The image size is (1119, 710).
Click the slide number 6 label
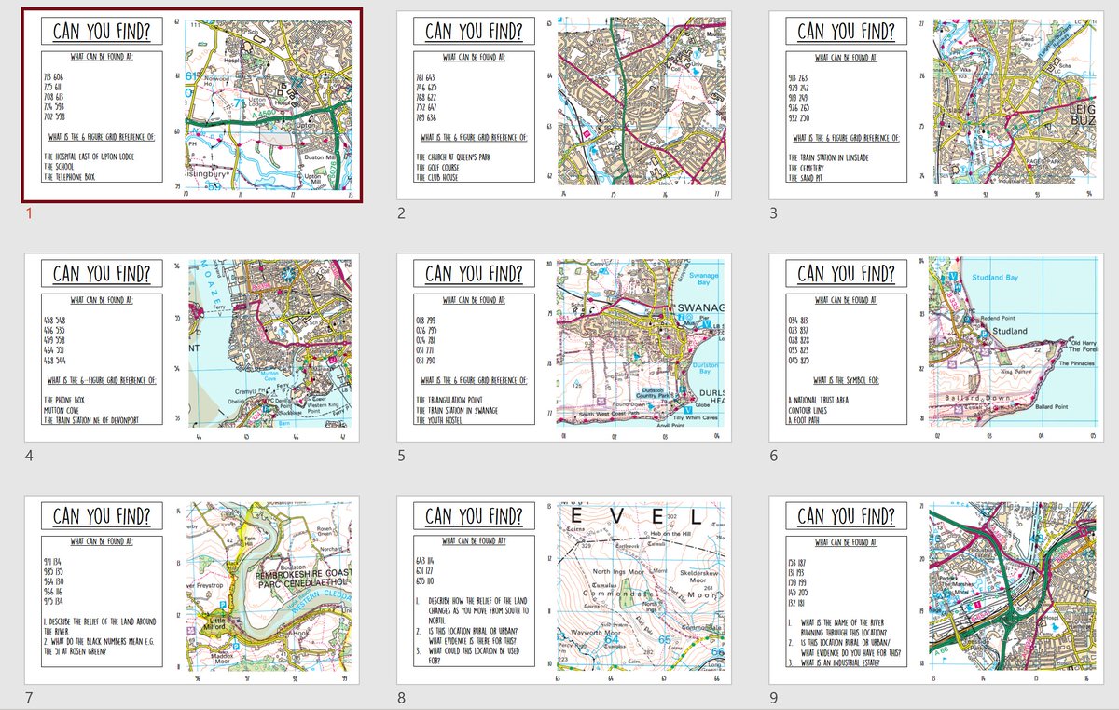[774, 457]
